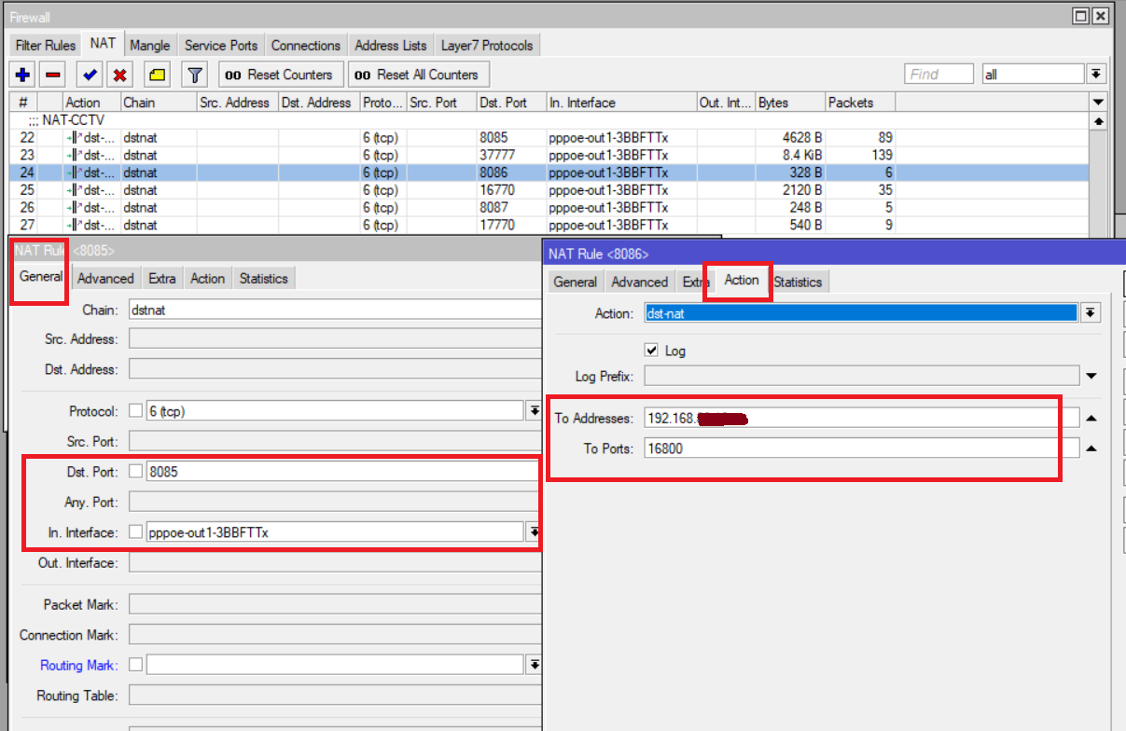
Task: Open the In. Interface dropdown list
Action: (x=534, y=532)
